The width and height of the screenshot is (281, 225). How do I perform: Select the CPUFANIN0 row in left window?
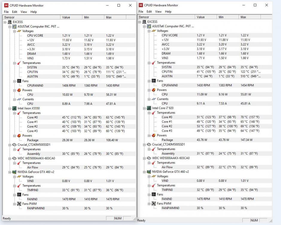35,85
